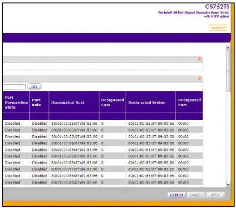Click the GS752TS model title

(217, 7)
